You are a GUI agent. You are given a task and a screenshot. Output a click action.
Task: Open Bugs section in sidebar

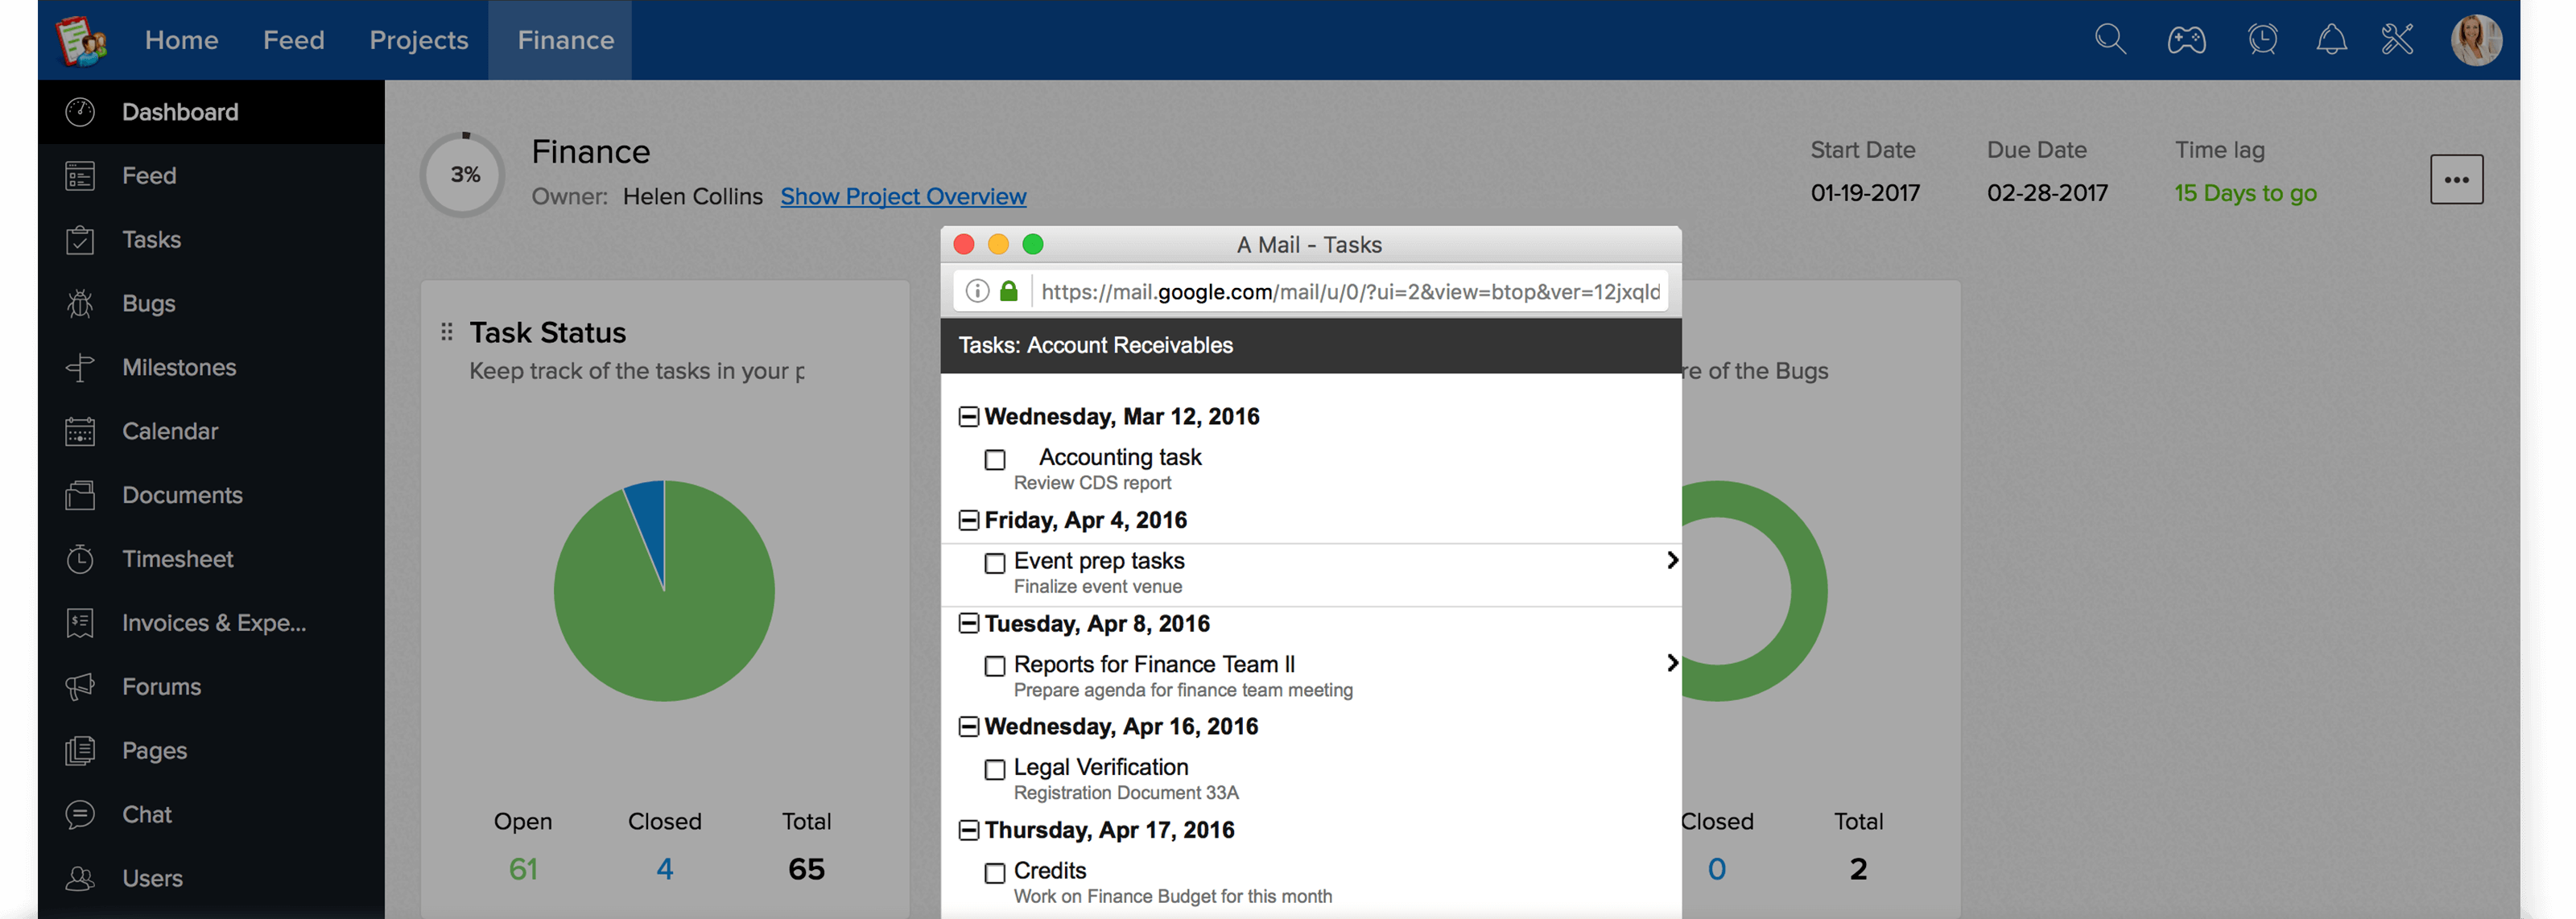pos(147,302)
